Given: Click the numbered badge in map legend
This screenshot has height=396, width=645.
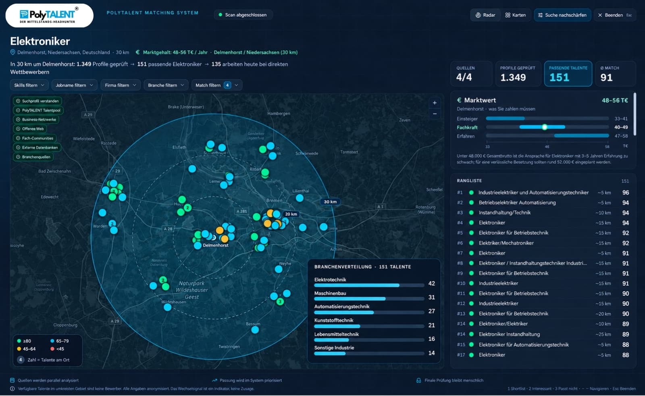Looking at the screenshot, I should pos(21,360).
